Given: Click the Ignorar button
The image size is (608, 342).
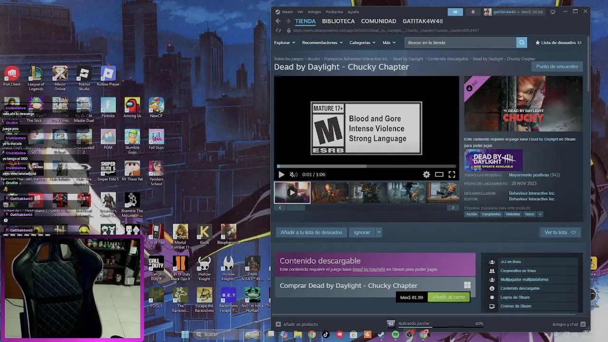Looking at the screenshot, I should point(362,232).
